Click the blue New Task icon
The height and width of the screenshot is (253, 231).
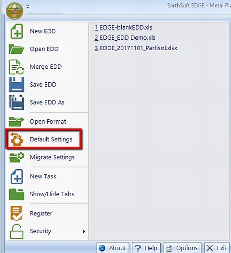click(x=17, y=177)
